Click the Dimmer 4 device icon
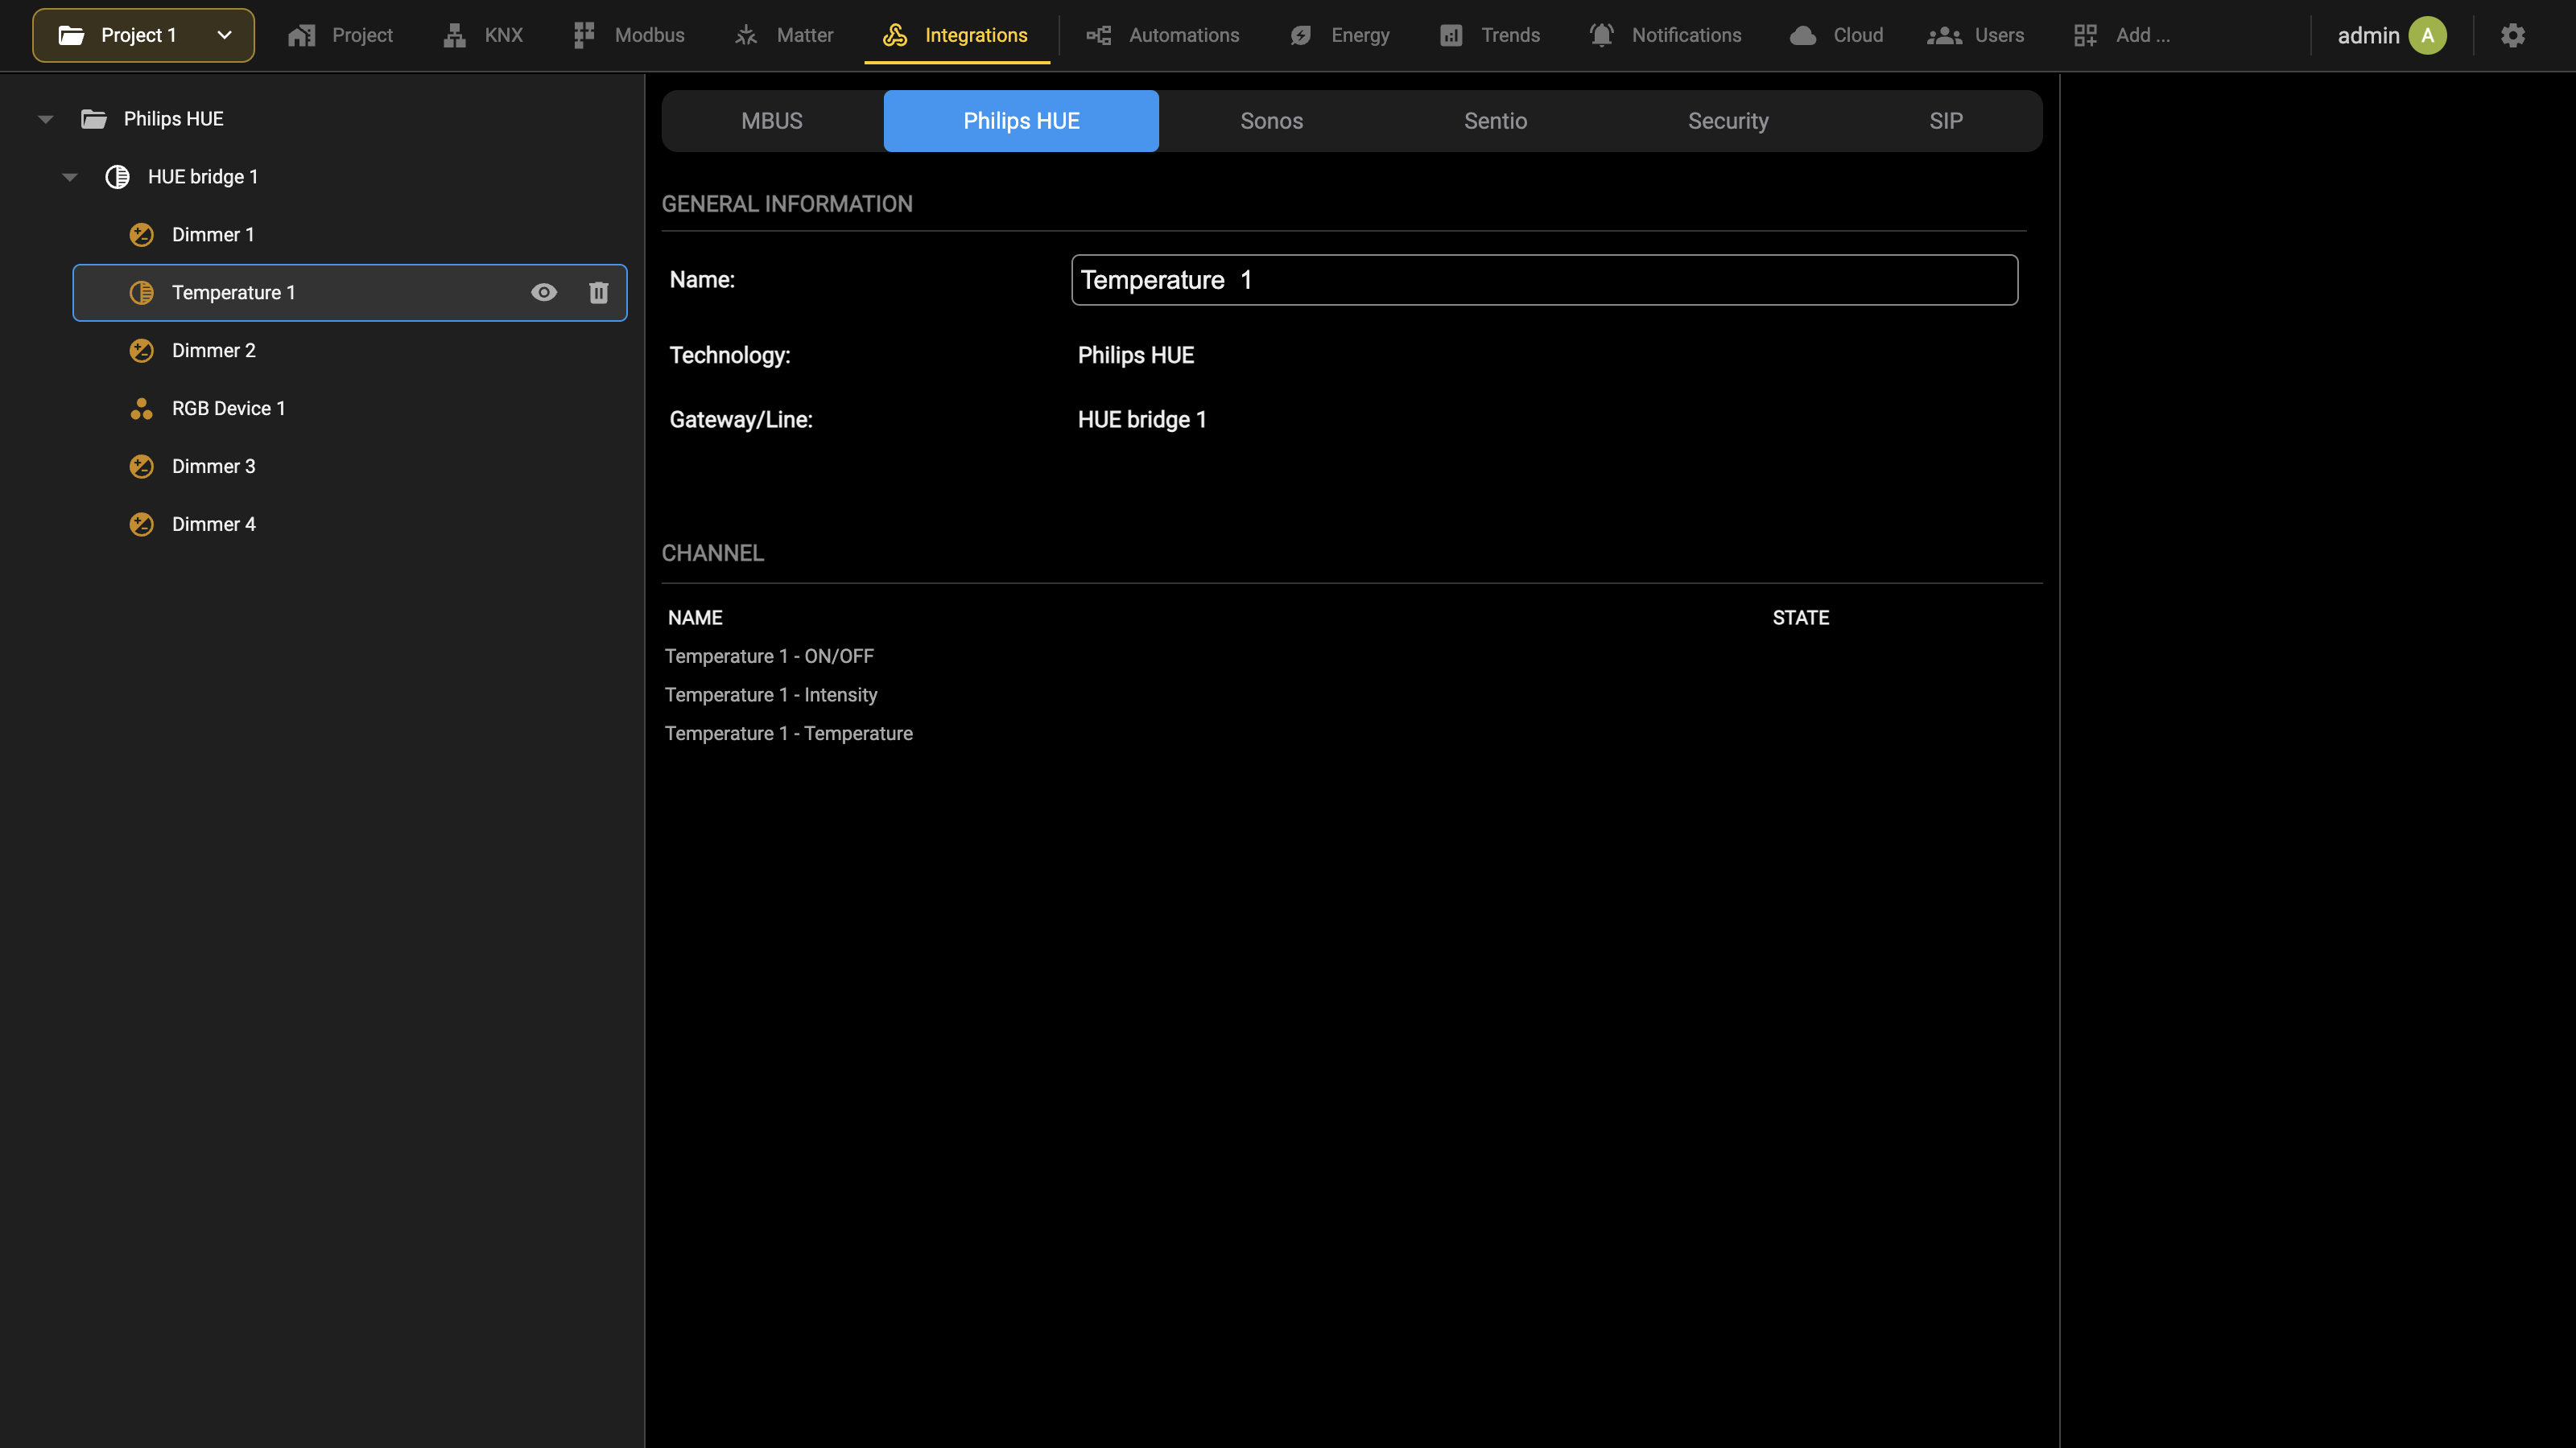 click(141, 524)
